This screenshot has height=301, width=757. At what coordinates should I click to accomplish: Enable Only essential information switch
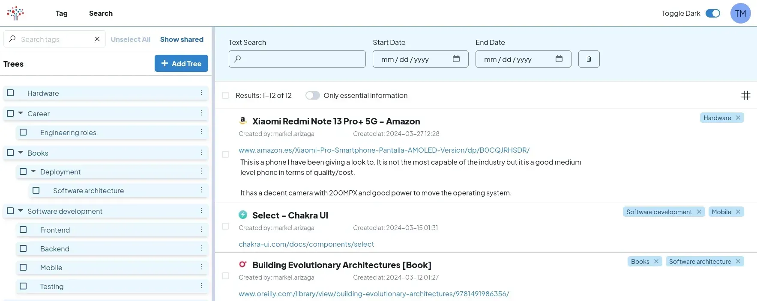[x=312, y=95]
